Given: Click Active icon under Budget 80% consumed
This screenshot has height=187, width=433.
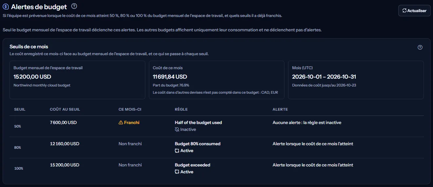Looking at the screenshot, I should 177,151.
